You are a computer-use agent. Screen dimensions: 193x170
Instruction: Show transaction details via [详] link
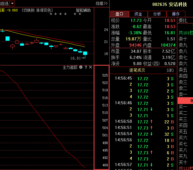pos(170,70)
